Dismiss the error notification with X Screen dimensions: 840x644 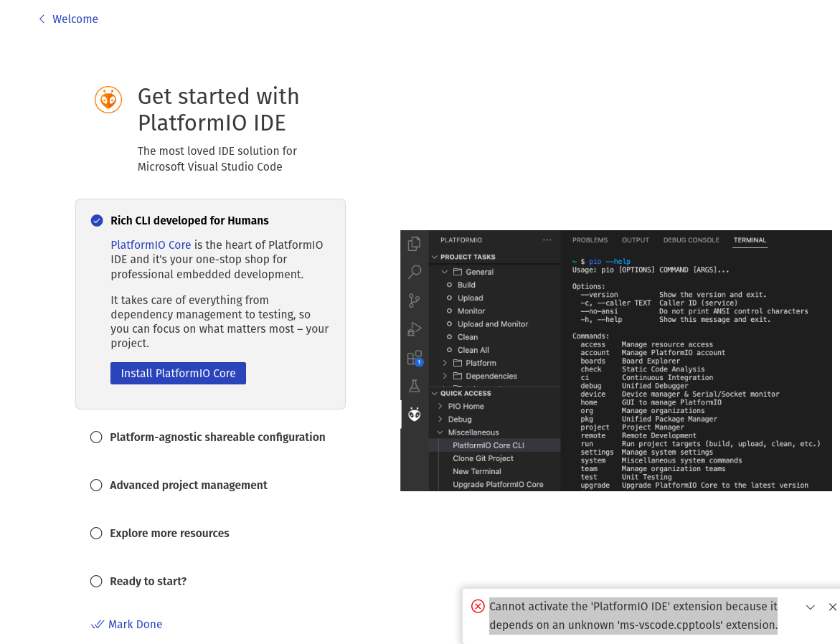[x=833, y=607]
